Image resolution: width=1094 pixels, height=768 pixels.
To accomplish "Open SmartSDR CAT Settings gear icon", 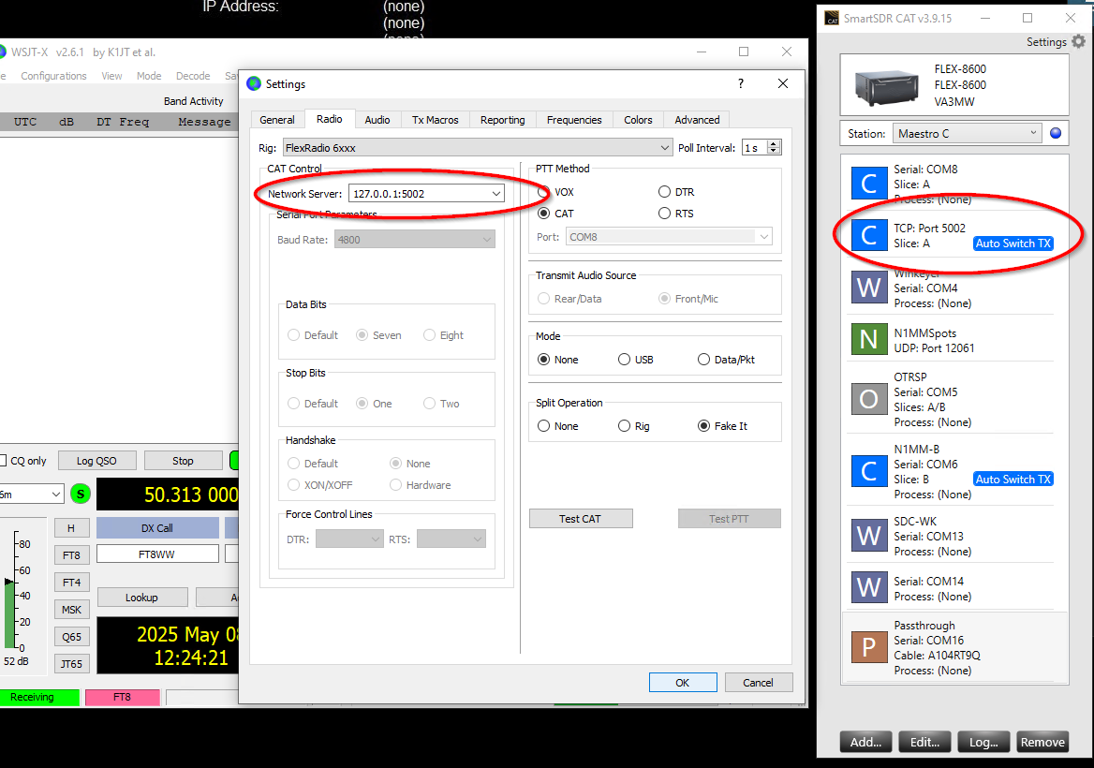I will [x=1078, y=42].
